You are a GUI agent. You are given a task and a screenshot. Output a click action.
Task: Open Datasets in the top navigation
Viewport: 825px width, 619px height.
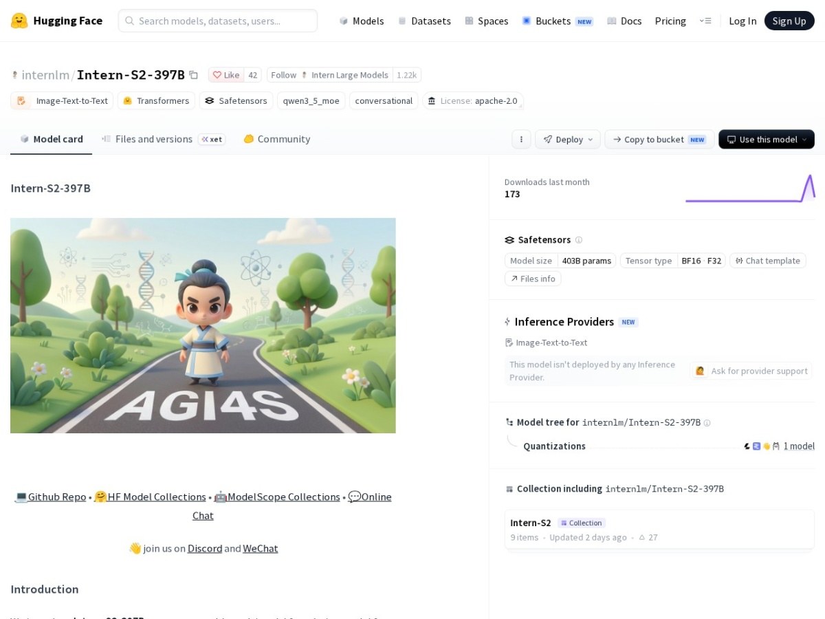click(x=424, y=21)
